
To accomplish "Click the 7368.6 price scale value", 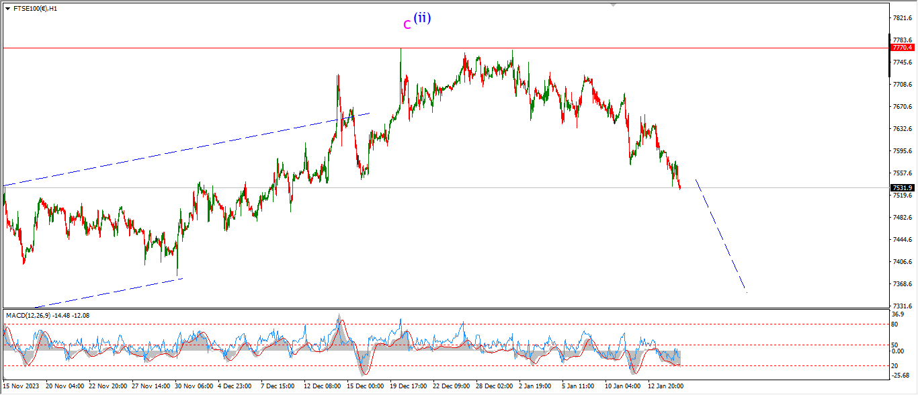I will click(x=902, y=284).
